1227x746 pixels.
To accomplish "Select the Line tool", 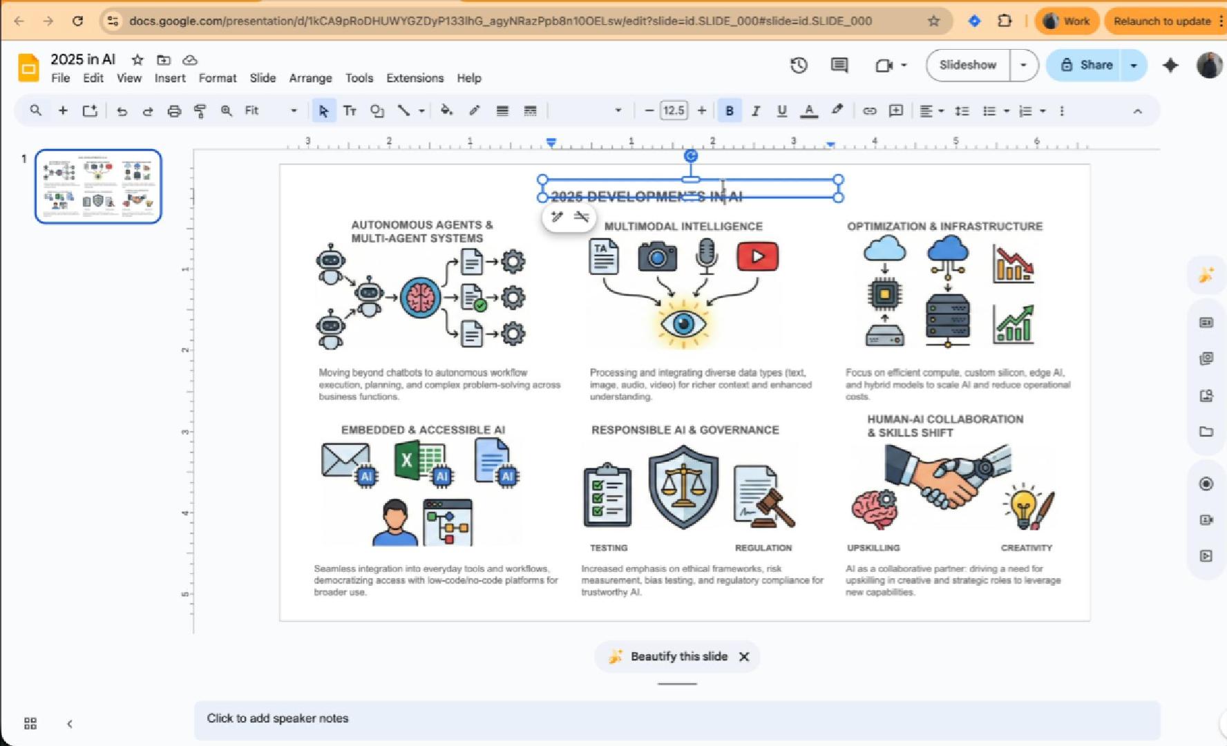I will click(403, 111).
